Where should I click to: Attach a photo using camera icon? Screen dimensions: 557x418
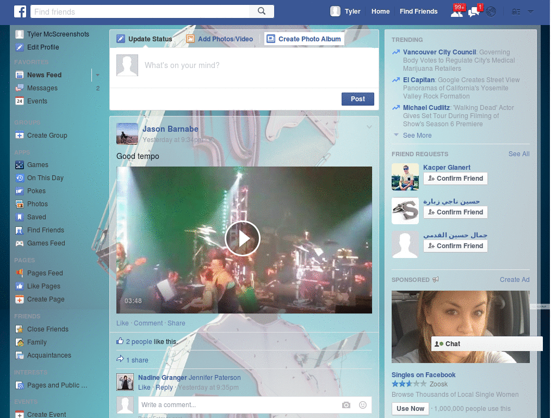(346, 405)
